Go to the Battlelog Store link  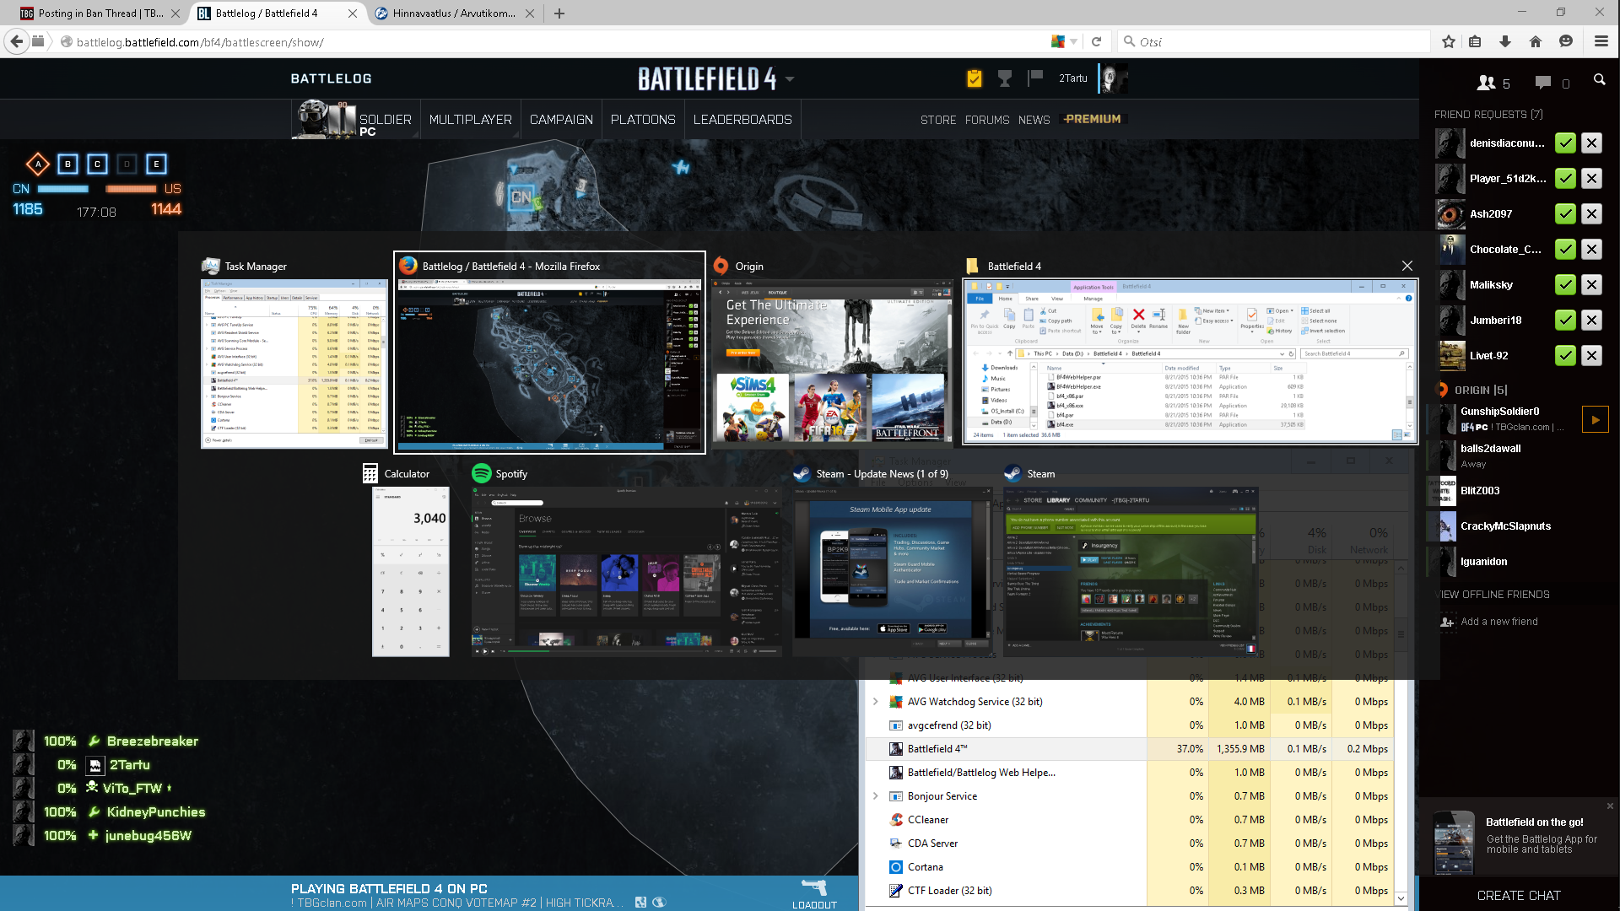pyautogui.click(x=938, y=120)
